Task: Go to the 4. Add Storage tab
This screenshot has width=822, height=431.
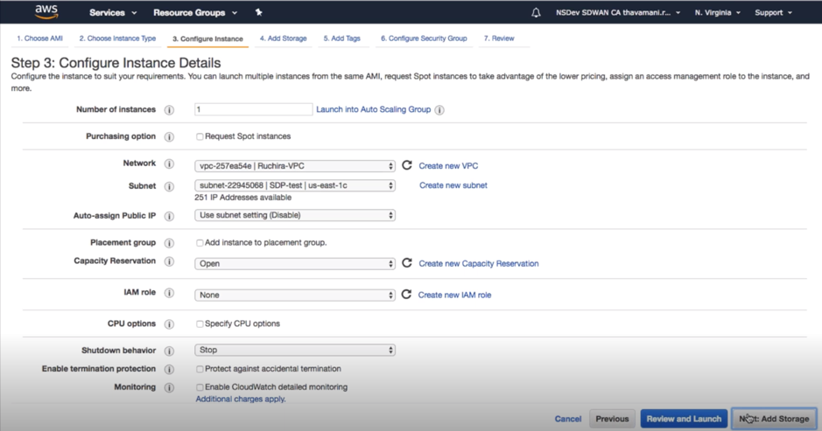Action: (x=283, y=38)
